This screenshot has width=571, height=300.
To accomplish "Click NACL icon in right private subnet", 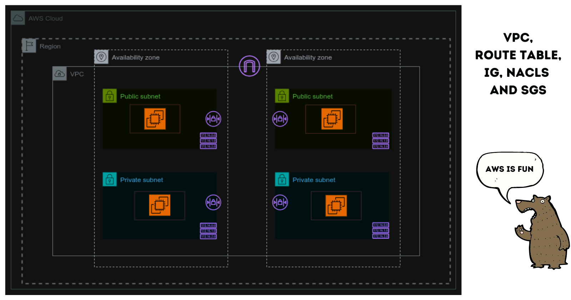I will tap(280, 202).
